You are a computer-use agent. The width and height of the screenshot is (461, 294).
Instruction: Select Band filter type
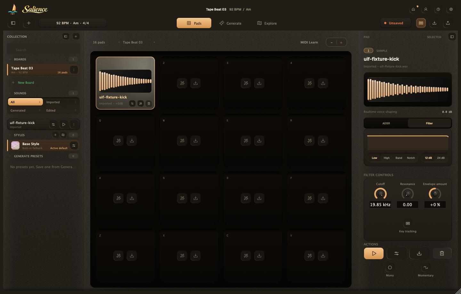coord(399,158)
